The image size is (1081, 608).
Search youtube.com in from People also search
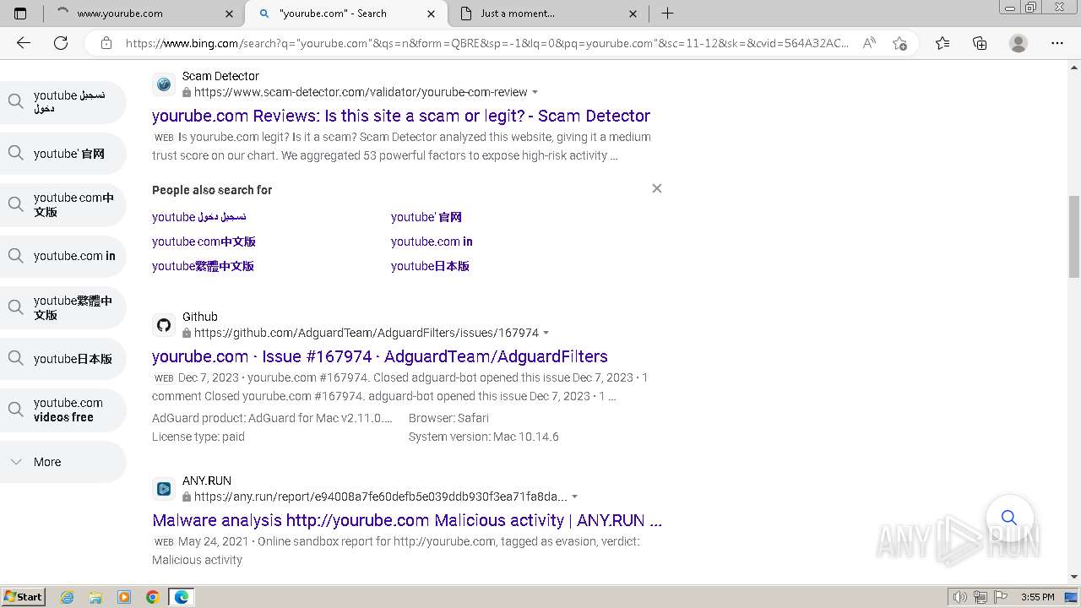[x=432, y=242]
